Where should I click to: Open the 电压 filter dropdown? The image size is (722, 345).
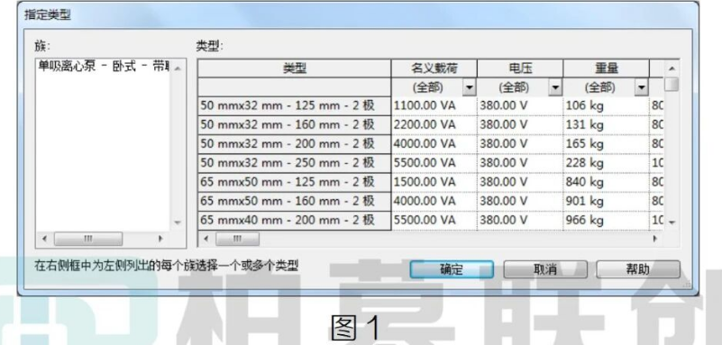[556, 87]
